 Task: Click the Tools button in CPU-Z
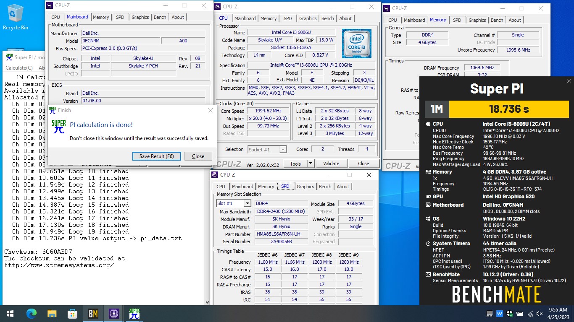tap(295, 164)
